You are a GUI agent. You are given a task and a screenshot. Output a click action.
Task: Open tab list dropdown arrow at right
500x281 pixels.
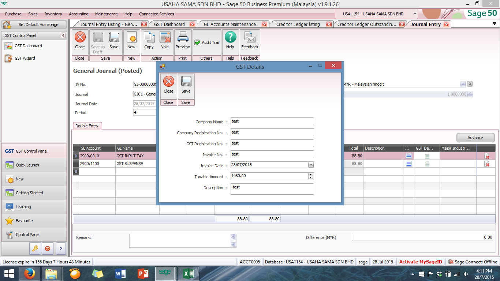(x=495, y=24)
